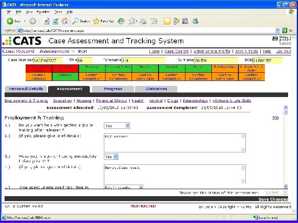Jump to the Relationships section link
This screenshot has height=223, width=298.
click(x=195, y=101)
